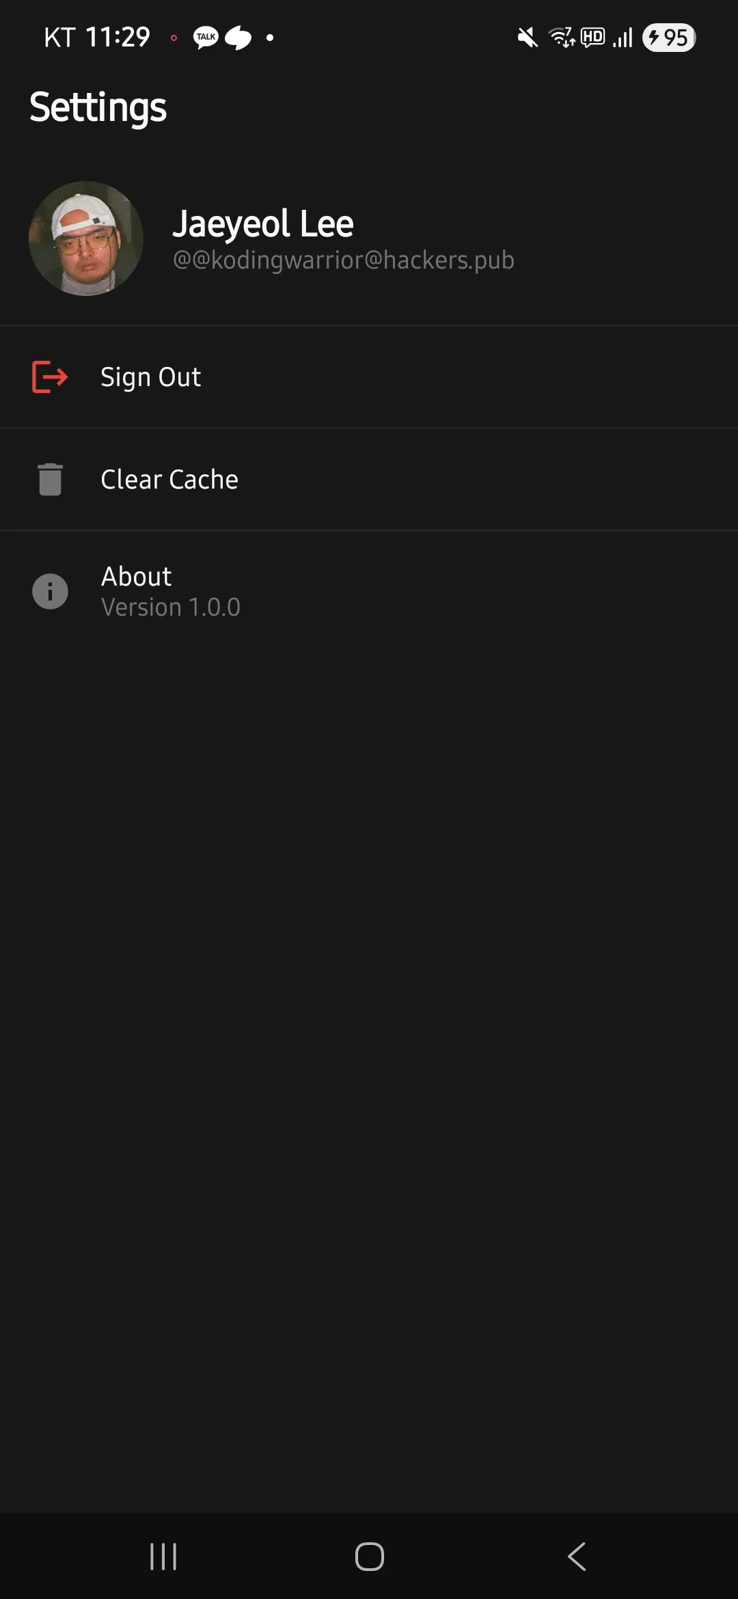Tap the Jaeyeol Lee display name

tap(263, 224)
